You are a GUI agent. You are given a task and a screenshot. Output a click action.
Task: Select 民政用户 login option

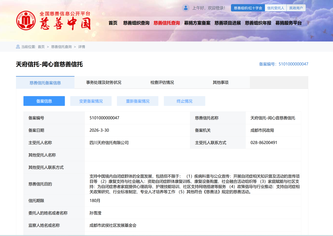point(296,8)
